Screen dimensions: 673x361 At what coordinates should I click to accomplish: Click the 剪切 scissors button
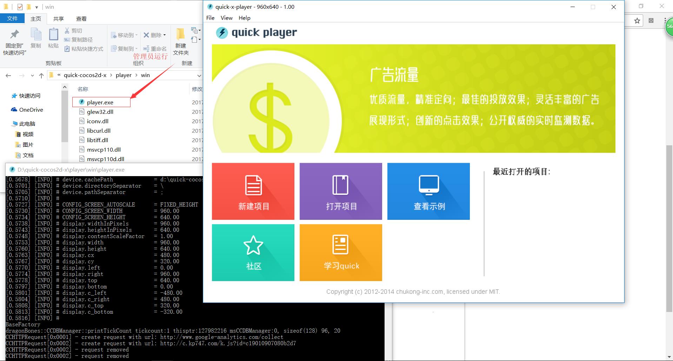click(x=73, y=31)
